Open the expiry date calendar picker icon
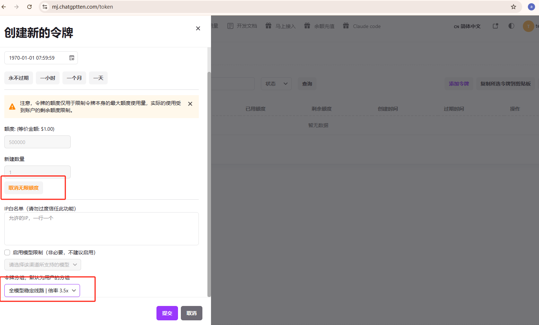 (72, 58)
